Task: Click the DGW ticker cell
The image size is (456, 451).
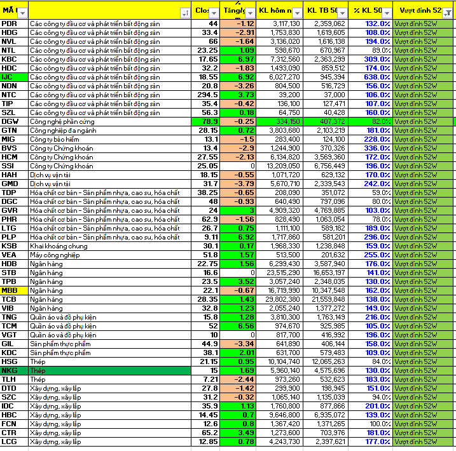Action: tap(14, 121)
